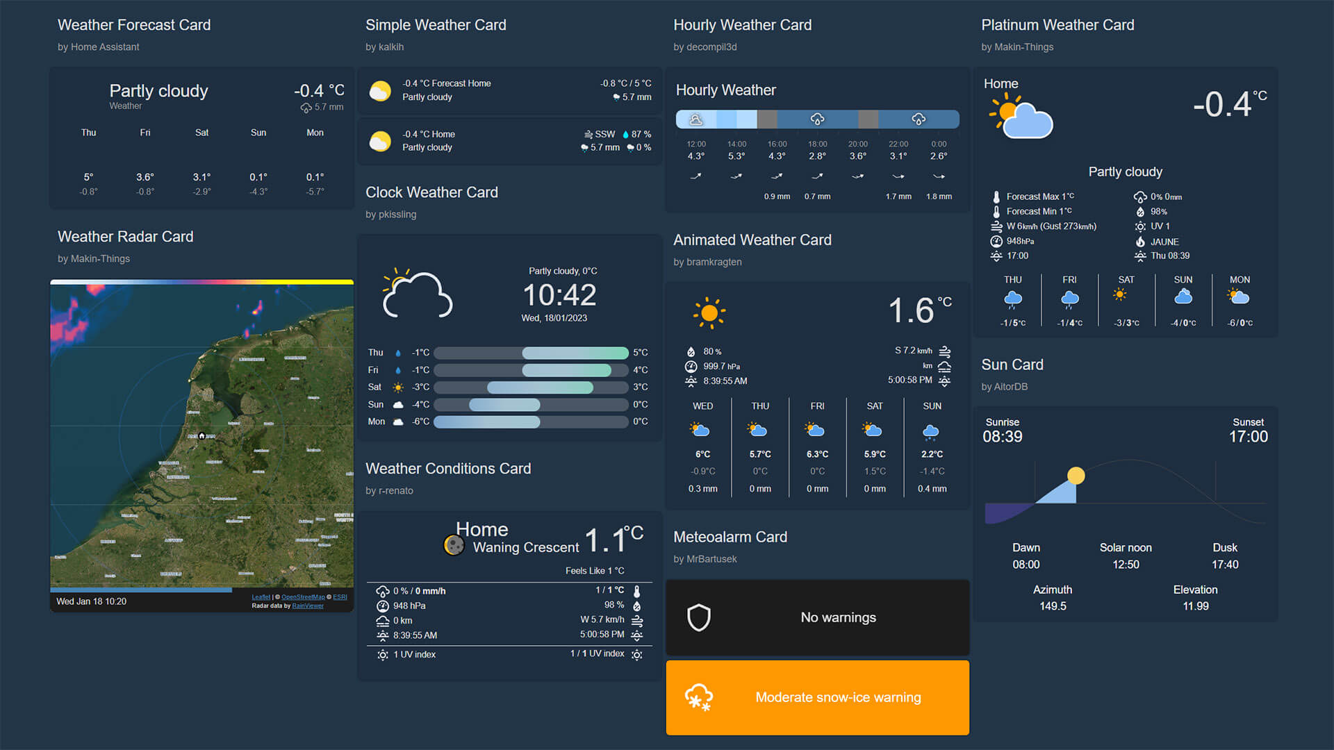Open the RainViewer attribution link
The image size is (1334, 750).
tap(308, 605)
